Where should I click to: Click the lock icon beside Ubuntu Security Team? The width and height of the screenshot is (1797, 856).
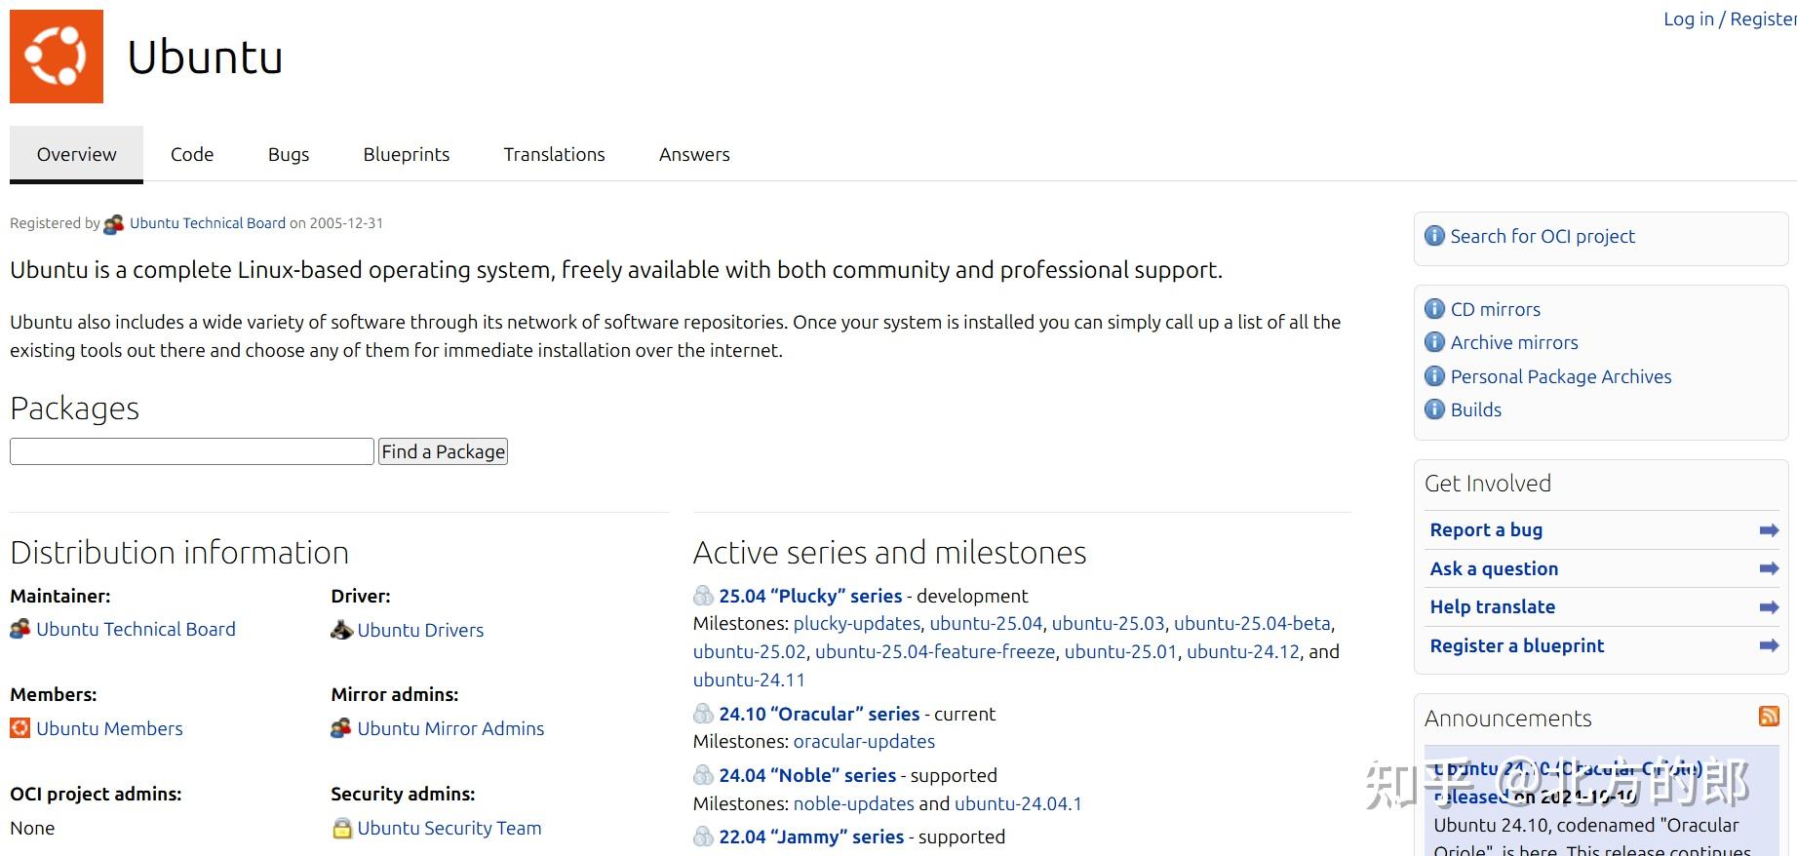[341, 828]
